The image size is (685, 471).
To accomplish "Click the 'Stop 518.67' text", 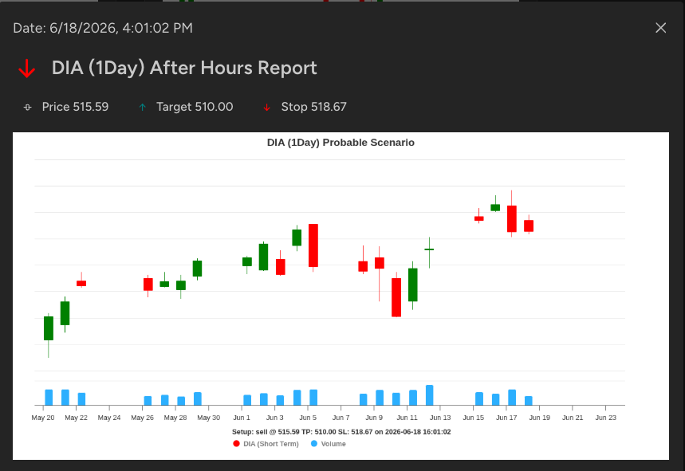I will [x=313, y=107].
